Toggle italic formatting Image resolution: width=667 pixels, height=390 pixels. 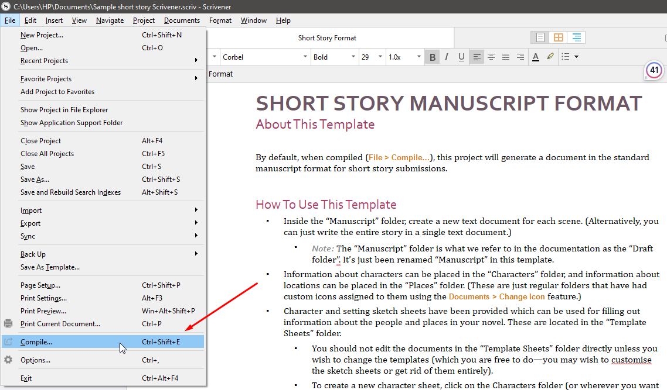[447, 56]
